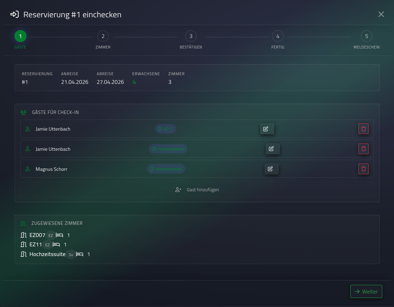Click the door icon next to EZ007
The height and width of the screenshot is (307, 394).
coord(23,235)
